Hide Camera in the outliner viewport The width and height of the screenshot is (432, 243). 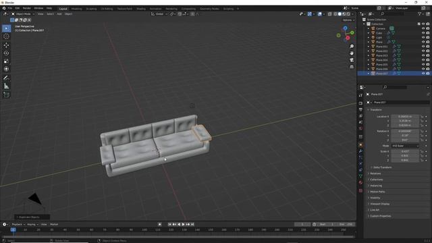tap(423, 28)
